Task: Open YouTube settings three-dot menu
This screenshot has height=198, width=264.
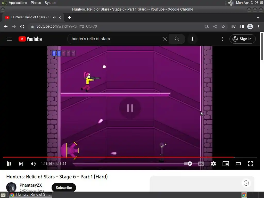Action: pos(222,39)
